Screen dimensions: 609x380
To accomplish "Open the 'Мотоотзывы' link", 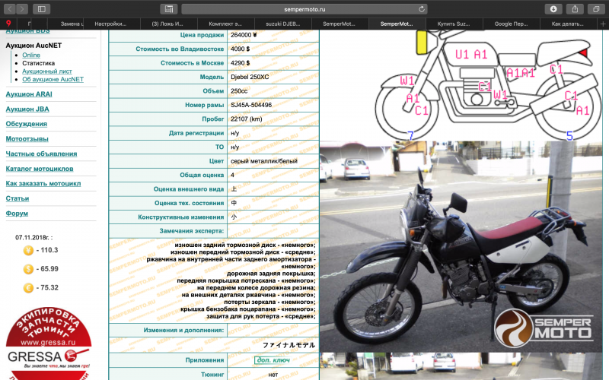I will (x=27, y=139).
